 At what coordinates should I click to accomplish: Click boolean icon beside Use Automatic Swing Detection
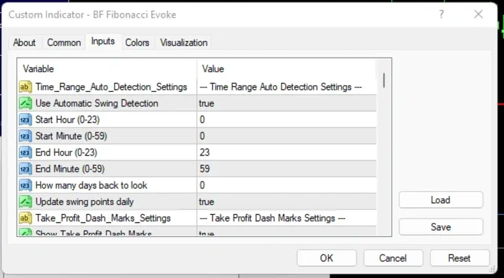click(x=25, y=103)
